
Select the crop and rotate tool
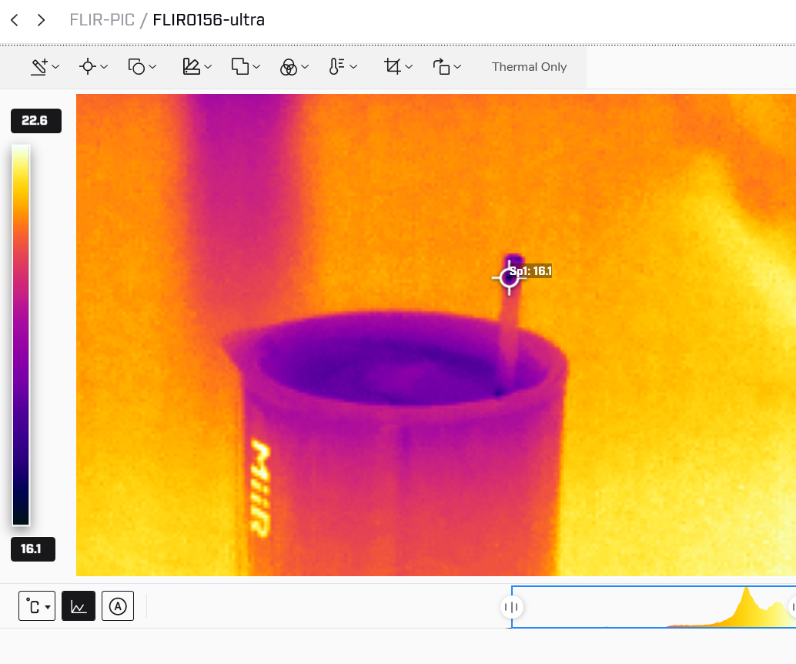coord(392,67)
